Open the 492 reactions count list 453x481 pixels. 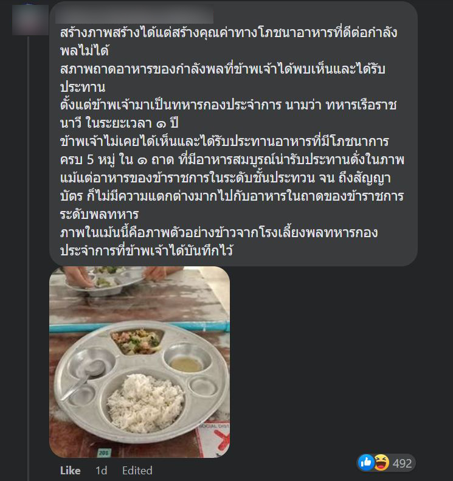point(402,463)
